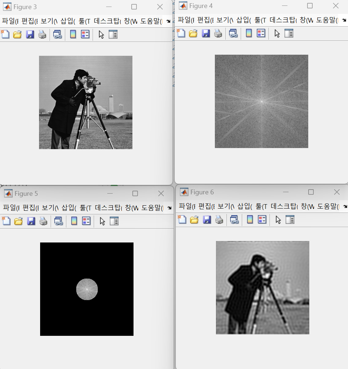
Task: Open a file from Figure 4 toolbar
Action: [x=193, y=33]
